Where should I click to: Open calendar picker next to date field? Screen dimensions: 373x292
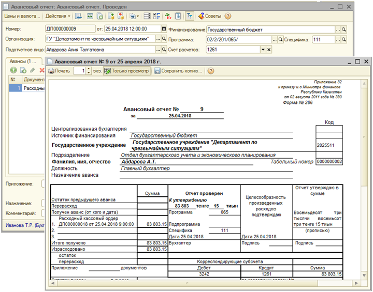pyautogui.click(x=164, y=29)
